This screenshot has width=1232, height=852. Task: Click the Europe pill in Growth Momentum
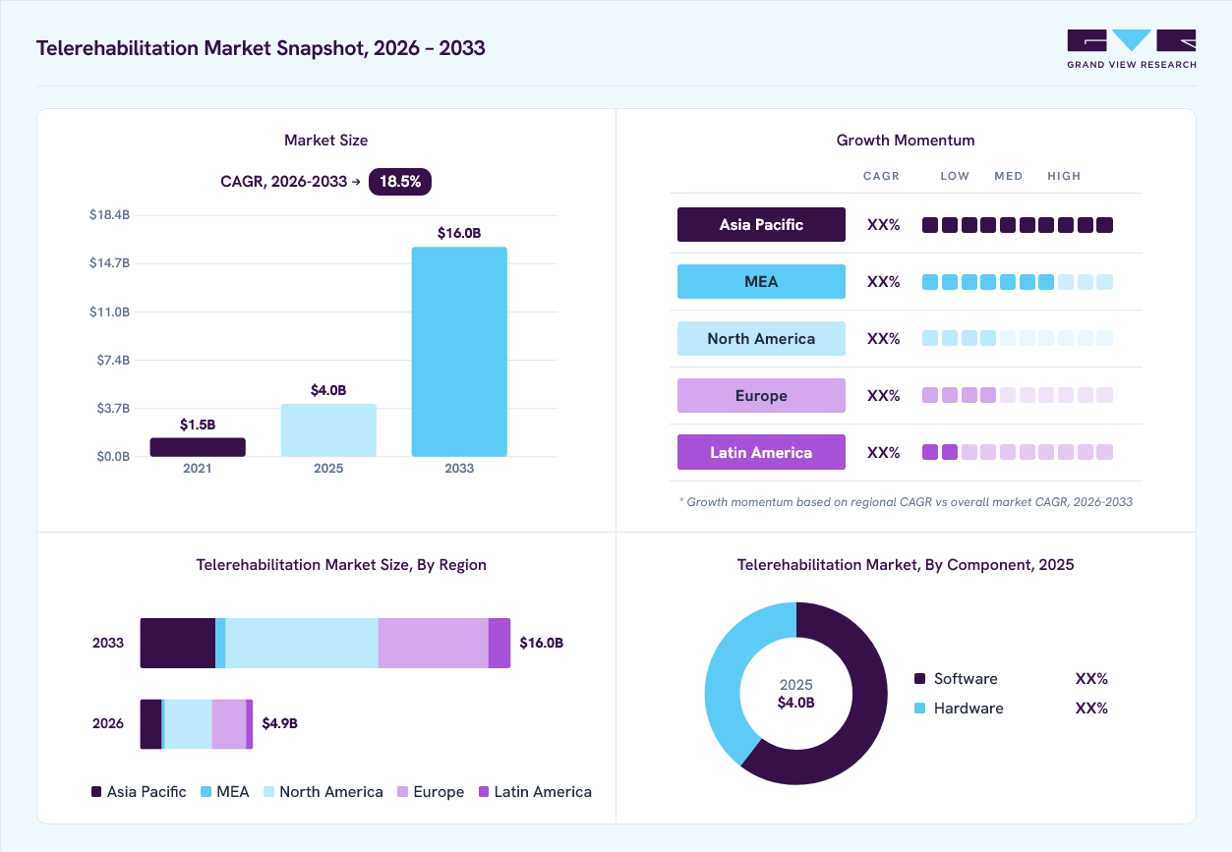pyautogui.click(x=761, y=395)
